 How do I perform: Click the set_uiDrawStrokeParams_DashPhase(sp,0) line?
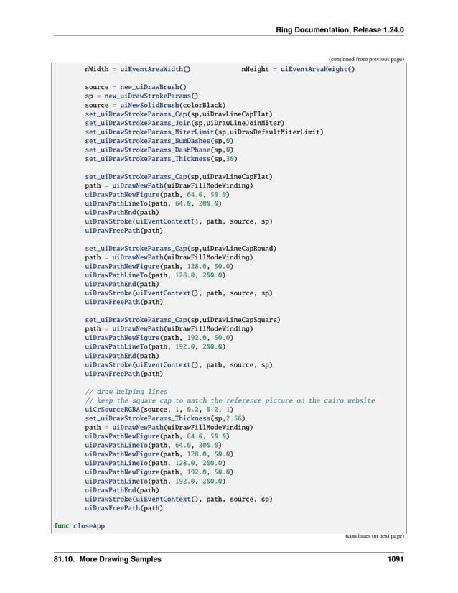coord(159,150)
